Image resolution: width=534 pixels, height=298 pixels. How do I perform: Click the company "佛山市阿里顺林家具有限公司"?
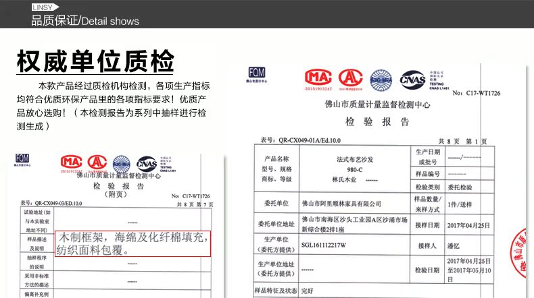pos(341,204)
